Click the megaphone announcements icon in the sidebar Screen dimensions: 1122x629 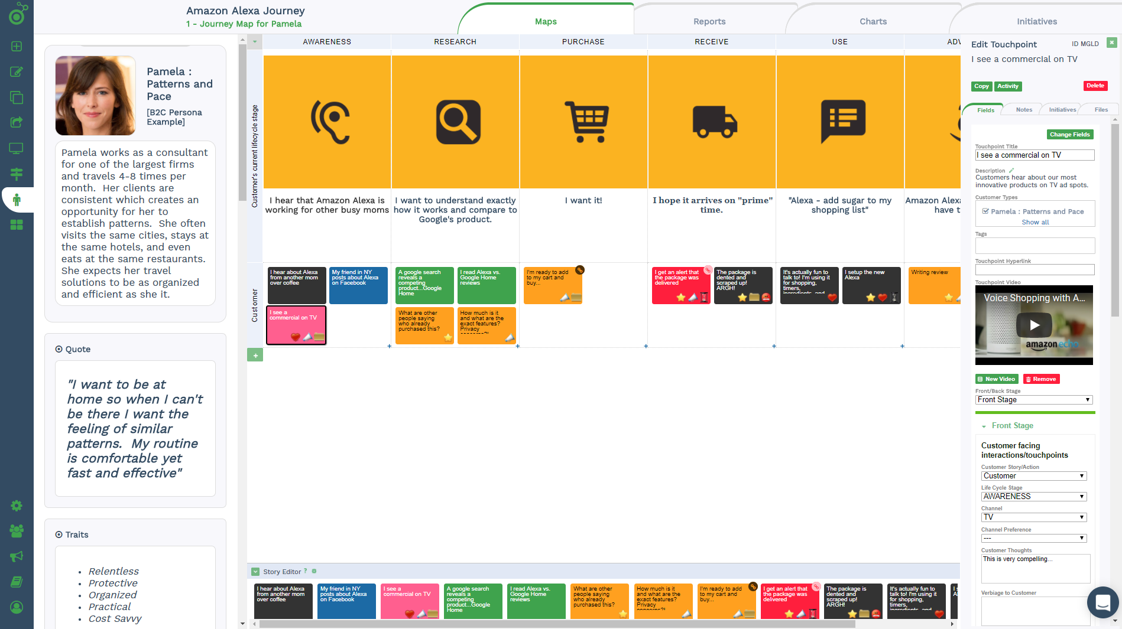click(17, 556)
